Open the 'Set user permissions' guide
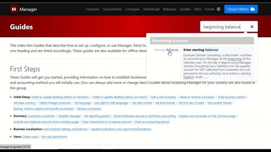Image resolution: width=271 pixels, height=152 pixels. click(54, 137)
